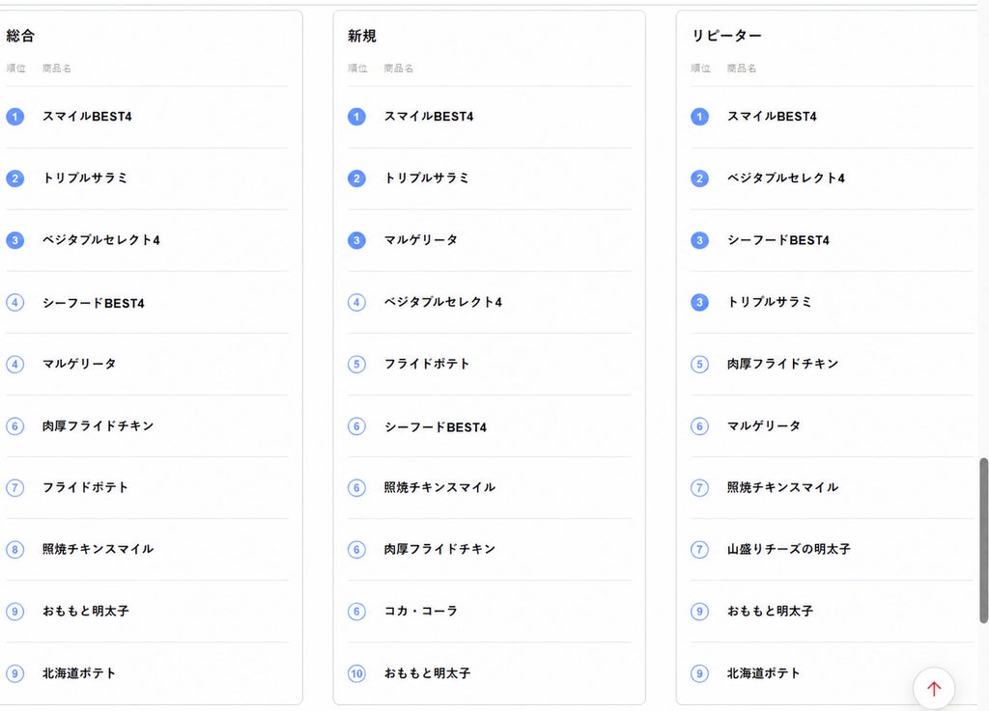Click rank 10 badge next to おももと明太子
This screenshot has height=711, width=989.
pyautogui.click(x=356, y=673)
